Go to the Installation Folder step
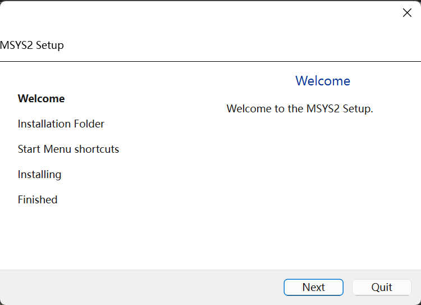Screen dimensions: 421x305 (61, 124)
